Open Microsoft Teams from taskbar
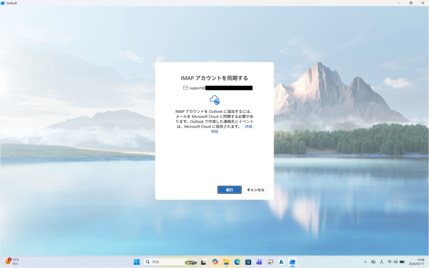The image size is (429, 268). point(259,262)
